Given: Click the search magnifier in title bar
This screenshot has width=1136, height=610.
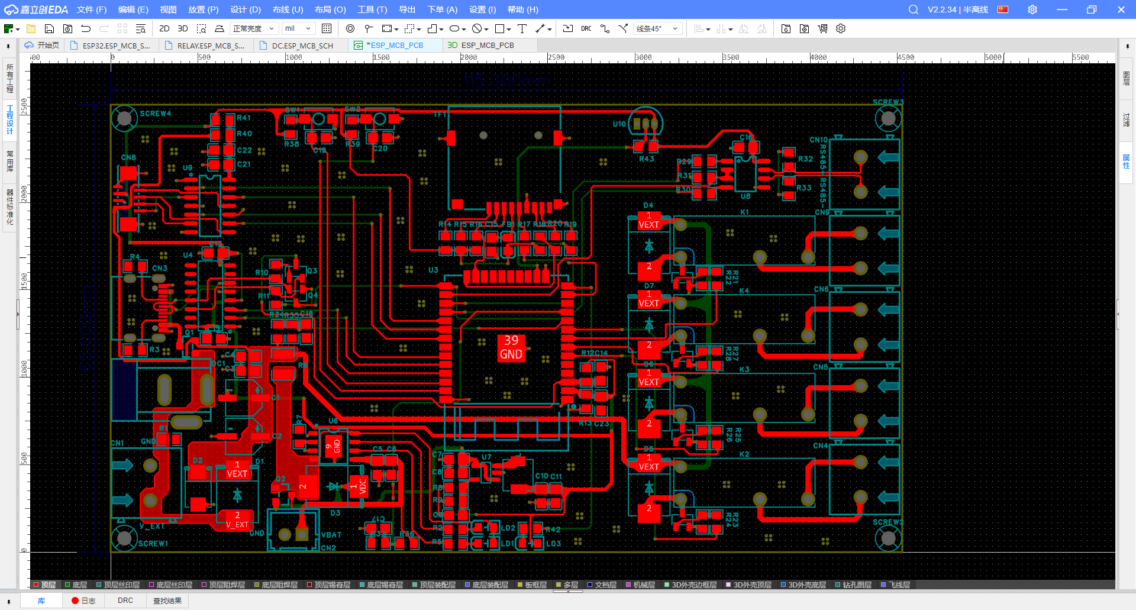Looking at the screenshot, I should point(914,9).
